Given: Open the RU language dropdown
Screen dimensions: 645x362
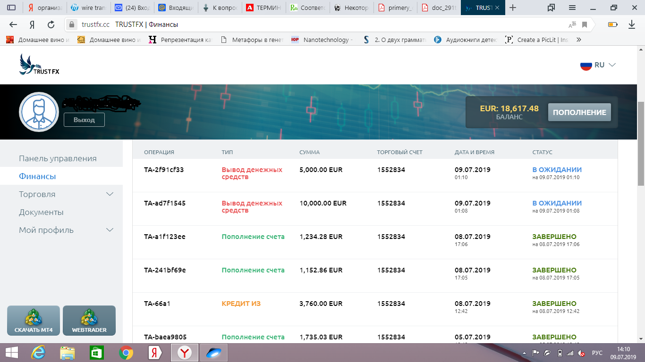Looking at the screenshot, I should click(598, 65).
